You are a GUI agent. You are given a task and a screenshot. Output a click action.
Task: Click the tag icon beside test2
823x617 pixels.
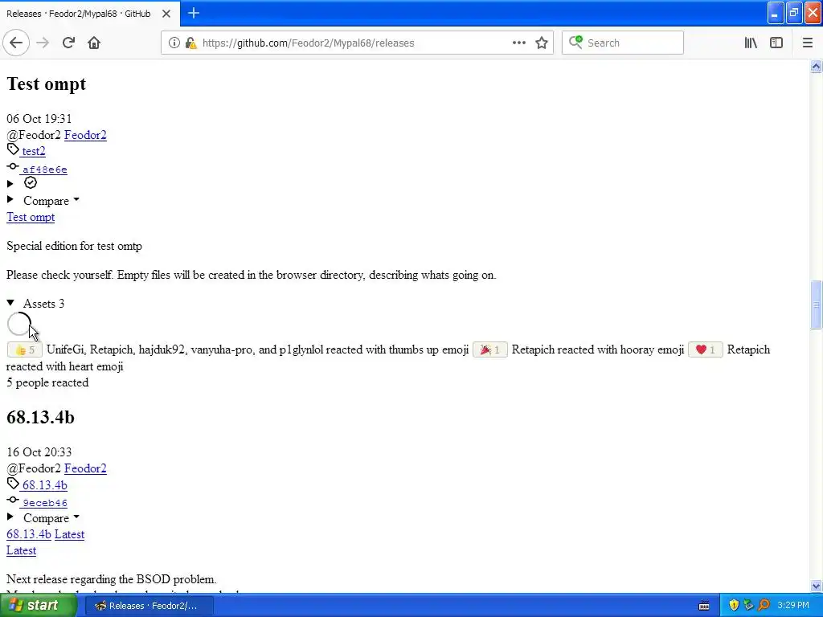click(13, 149)
